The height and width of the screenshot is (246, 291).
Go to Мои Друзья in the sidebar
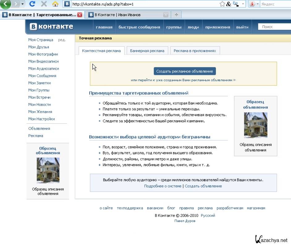pyautogui.click(x=39, y=47)
